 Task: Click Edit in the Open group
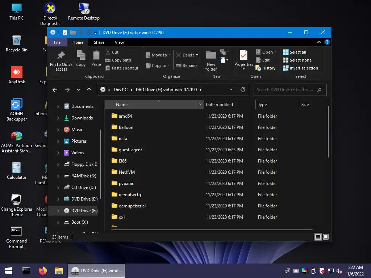click(263, 60)
